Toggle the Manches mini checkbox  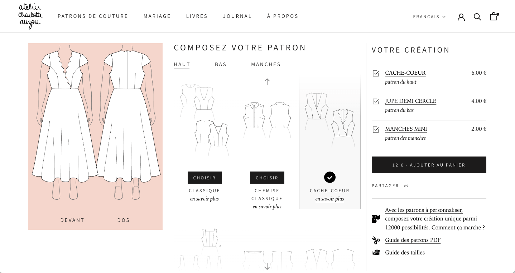pyautogui.click(x=376, y=129)
